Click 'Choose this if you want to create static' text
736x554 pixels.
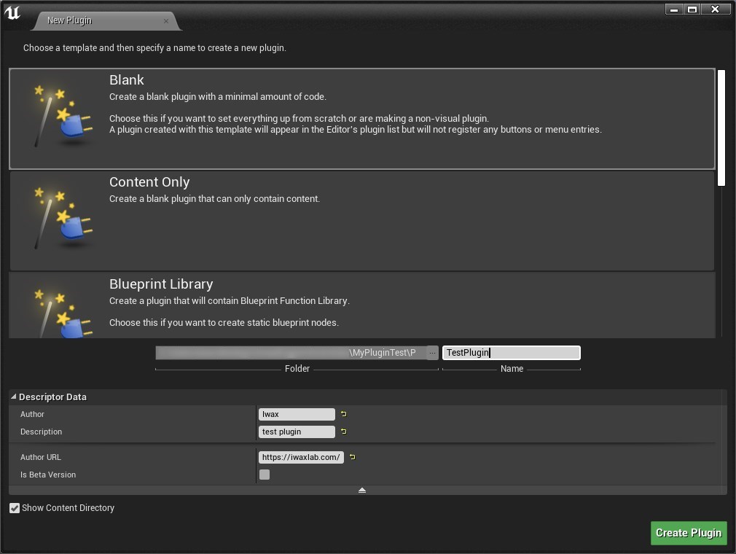click(224, 322)
